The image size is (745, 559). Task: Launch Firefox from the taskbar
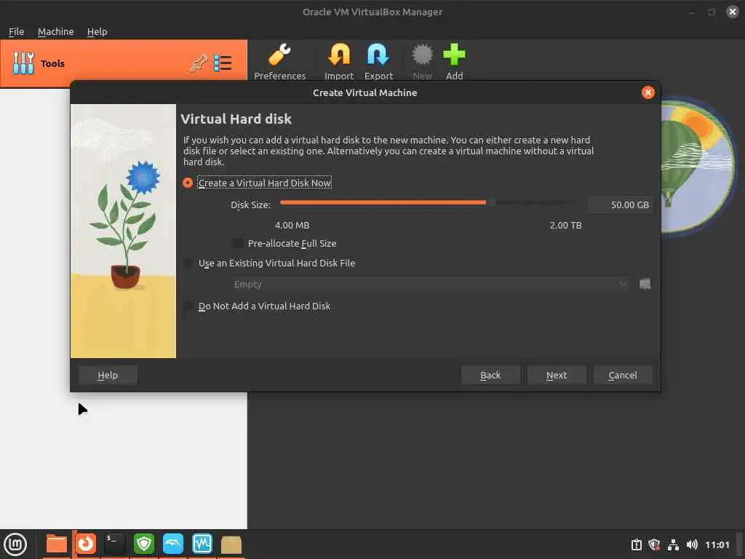(x=86, y=544)
